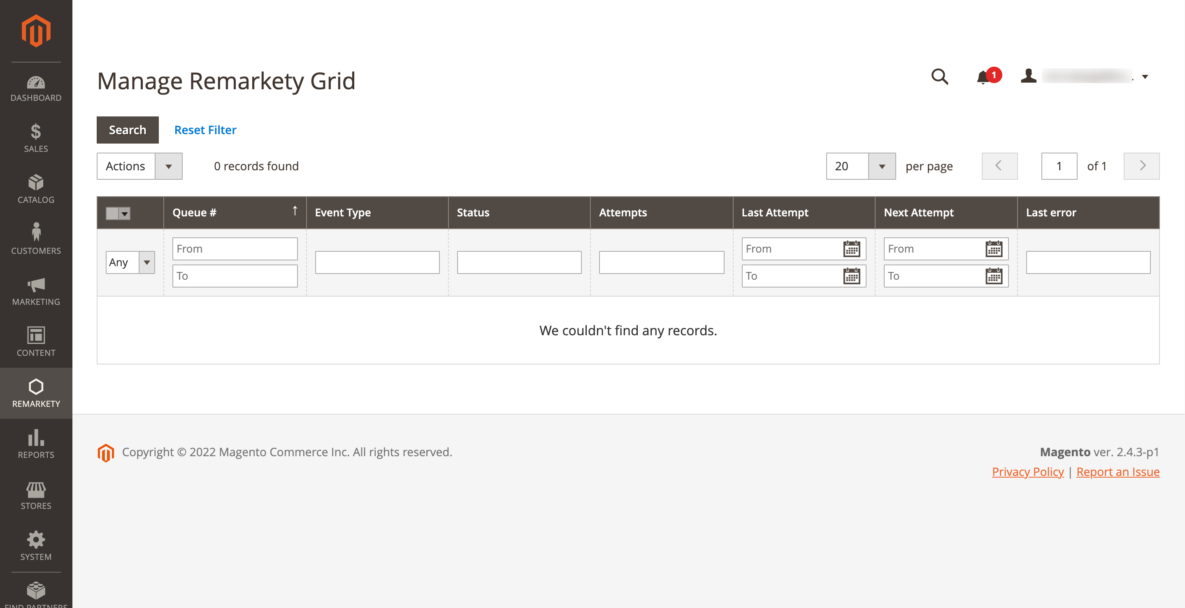Viewport: 1185px width, 608px height.
Task: Click the global search magnifier icon
Action: click(x=939, y=77)
